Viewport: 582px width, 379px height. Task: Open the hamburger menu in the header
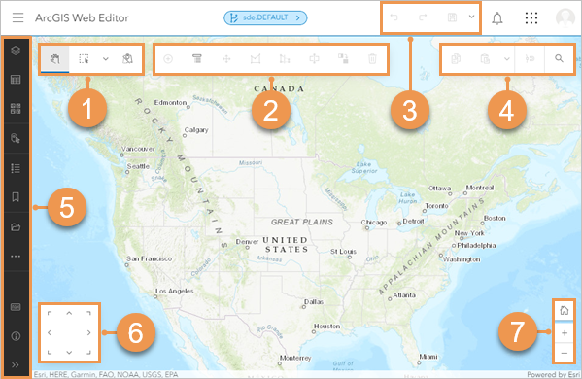click(17, 17)
